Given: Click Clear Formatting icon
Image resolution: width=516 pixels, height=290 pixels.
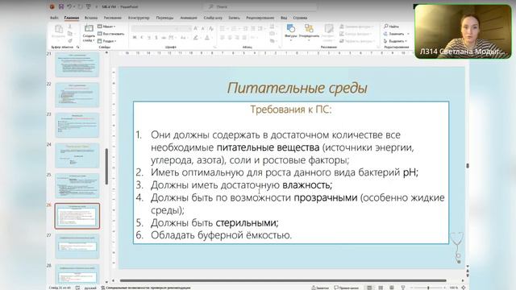Looking at the screenshot, I should (211, 29).
